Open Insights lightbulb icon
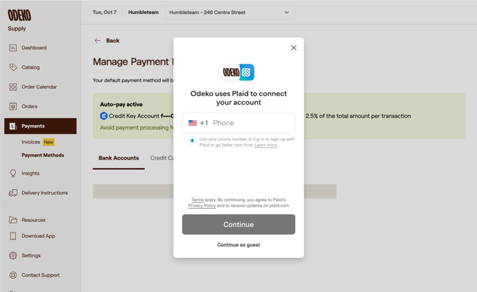The height and width of the screenshot is (292, 477). click(x=13, y=173)
